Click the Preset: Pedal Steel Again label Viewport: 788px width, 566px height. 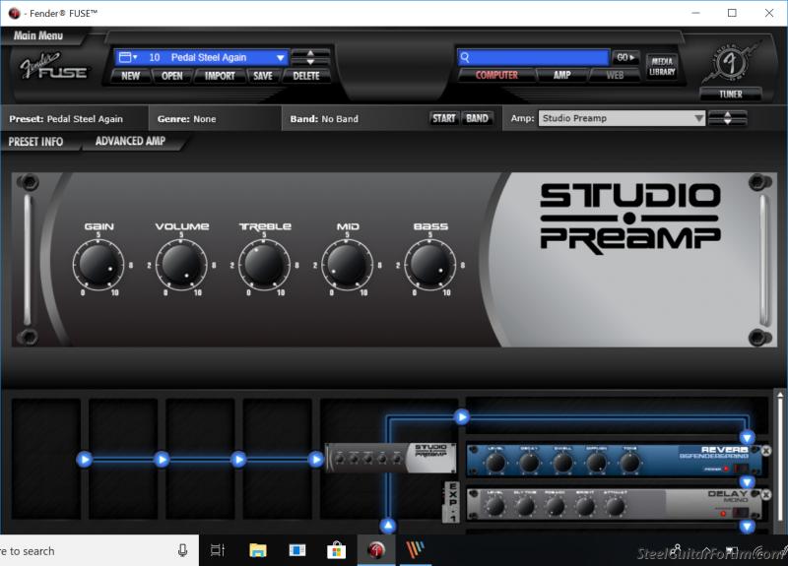66,119
